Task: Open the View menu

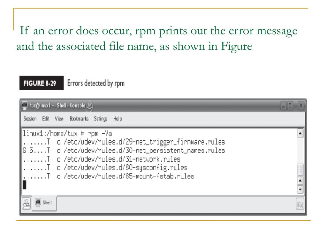Action: tap(59, 119)
